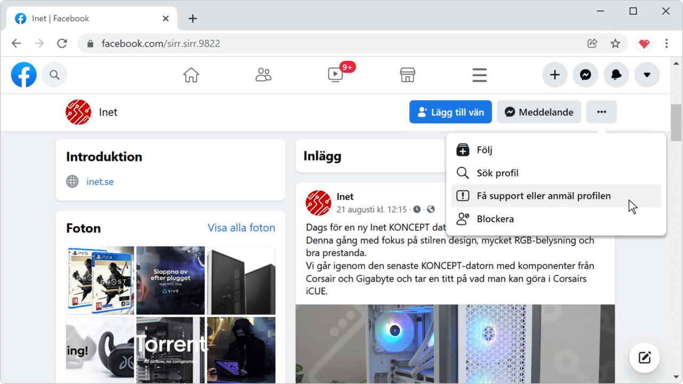Click the Meddelande button

(x=539, y=112)
